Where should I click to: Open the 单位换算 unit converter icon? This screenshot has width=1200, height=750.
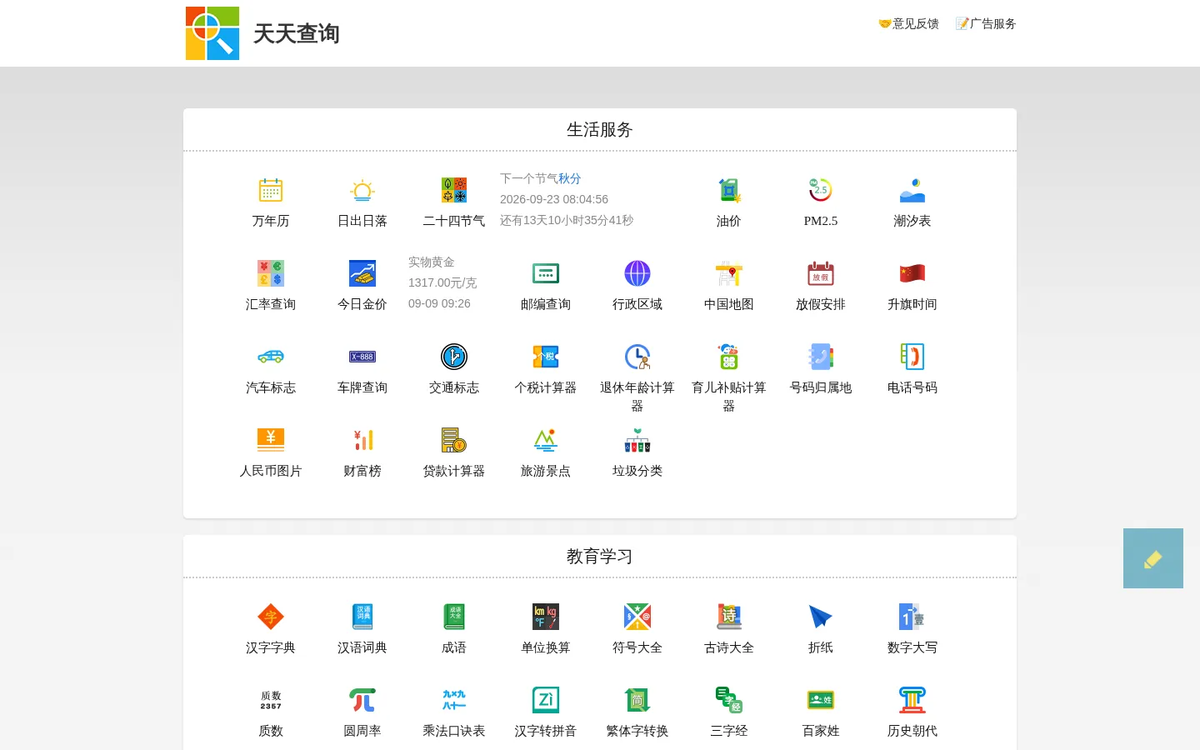[546, 617]
